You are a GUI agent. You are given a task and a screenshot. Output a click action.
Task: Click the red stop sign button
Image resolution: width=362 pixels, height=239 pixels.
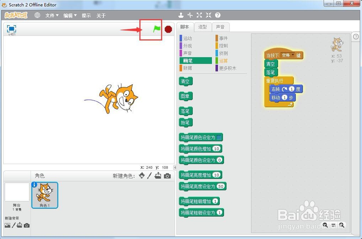pos(168,29)
